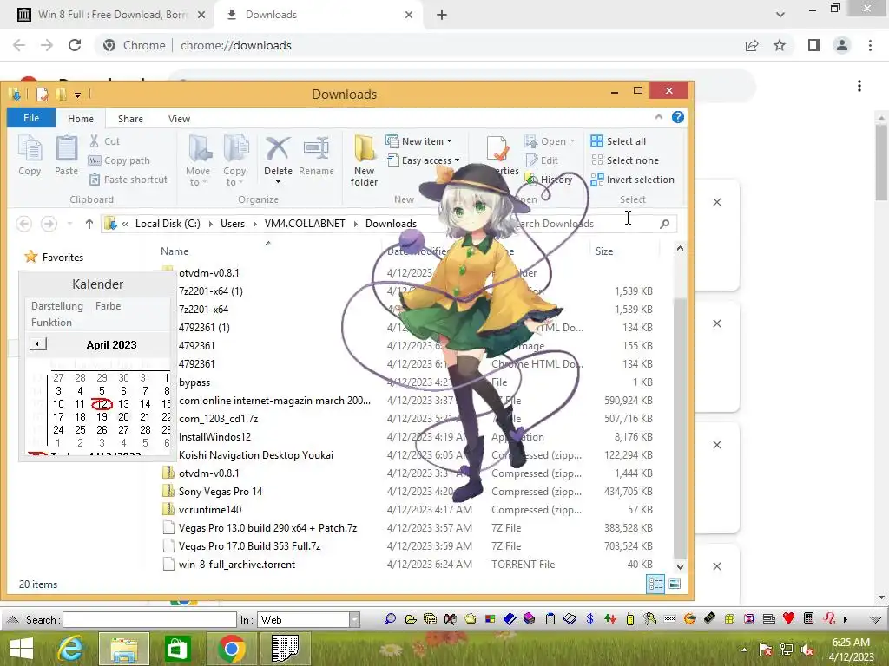Go up one folder level arrow
Screen dimensions: 889x666
pyautogui.click(x=89, y=224)
